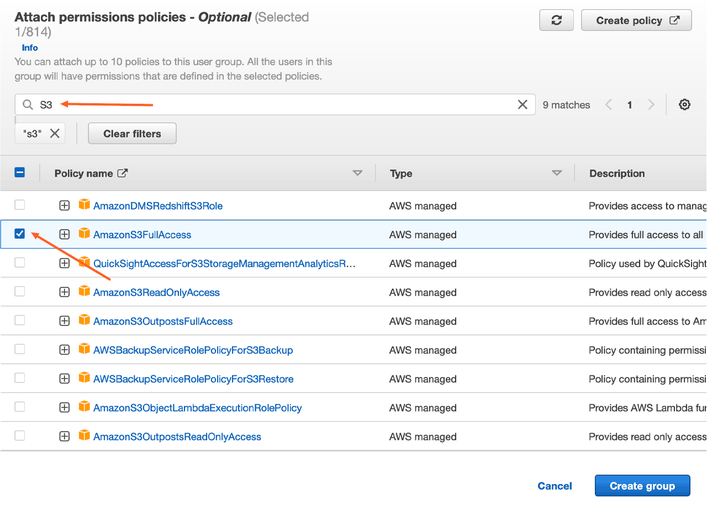
Task: Open table preferences gear icon
Action: click(x=684, y=105)
